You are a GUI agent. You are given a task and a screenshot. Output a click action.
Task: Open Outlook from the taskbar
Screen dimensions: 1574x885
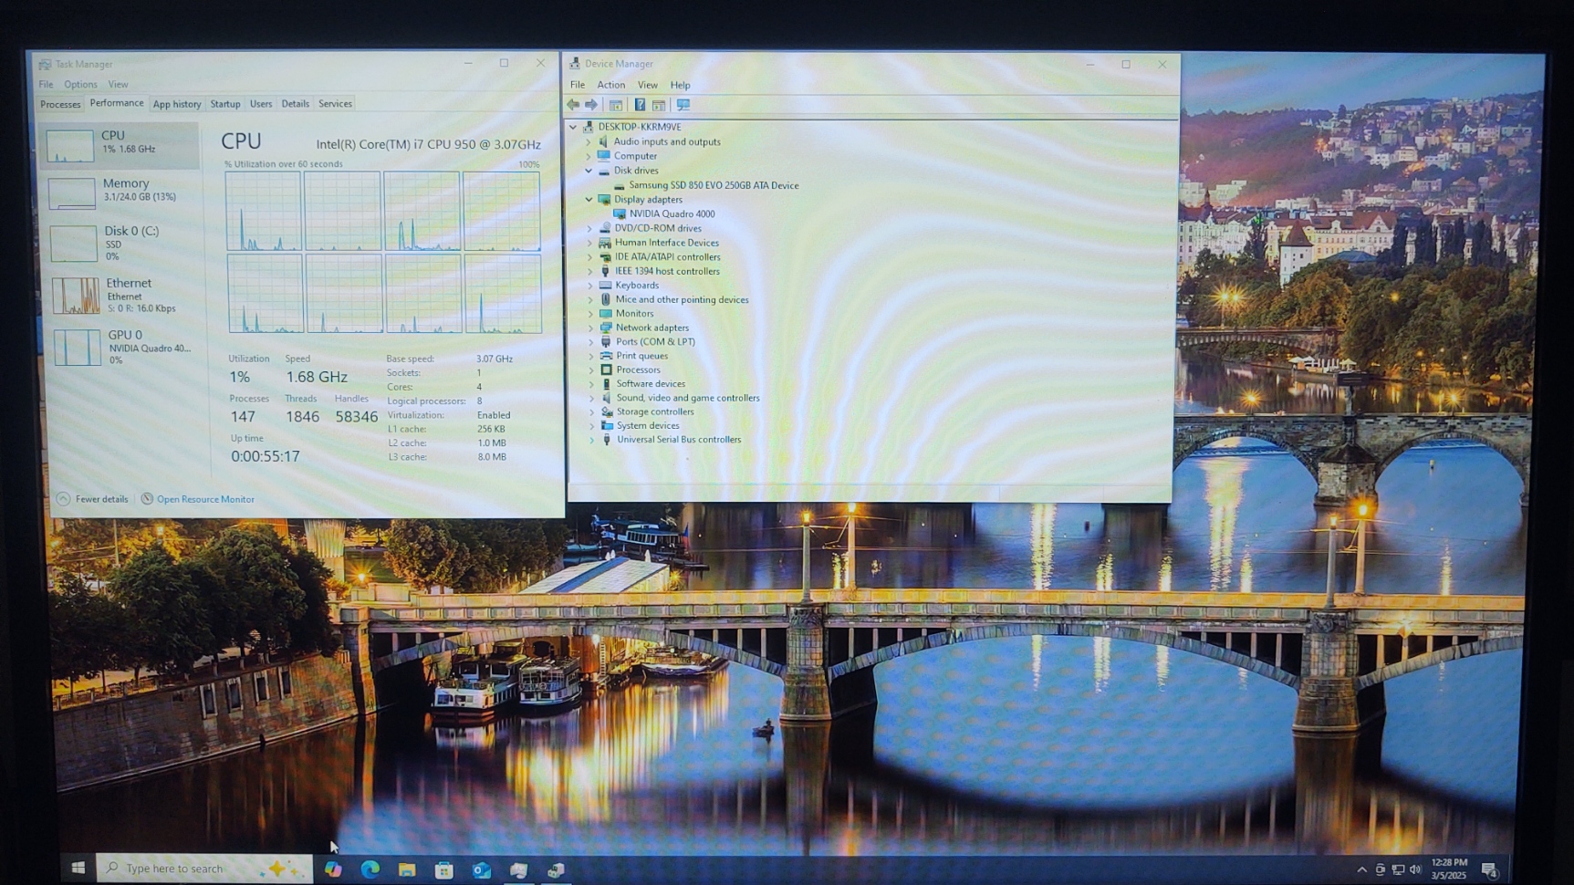tap(482, 869)
